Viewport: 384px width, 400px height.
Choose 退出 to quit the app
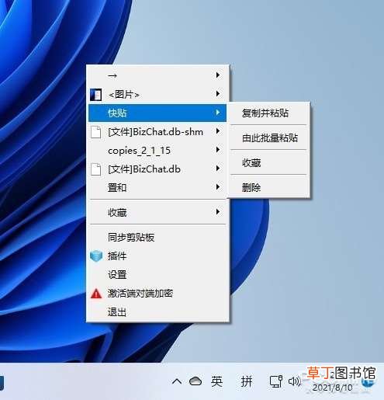coord(157,312)
